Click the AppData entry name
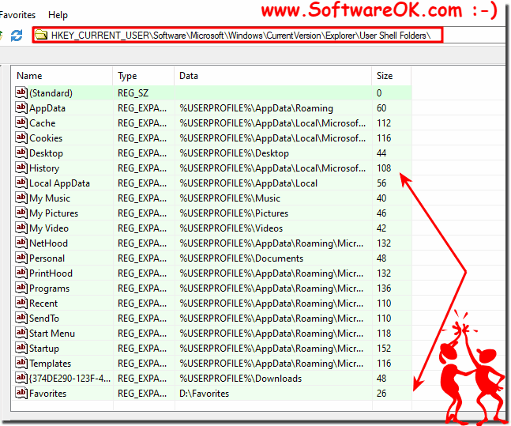 47,108
